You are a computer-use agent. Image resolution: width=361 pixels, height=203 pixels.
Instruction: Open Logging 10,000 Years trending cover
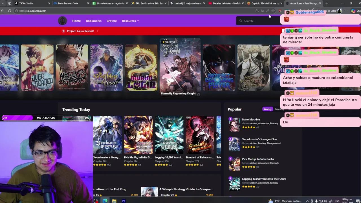coord(169,135)
